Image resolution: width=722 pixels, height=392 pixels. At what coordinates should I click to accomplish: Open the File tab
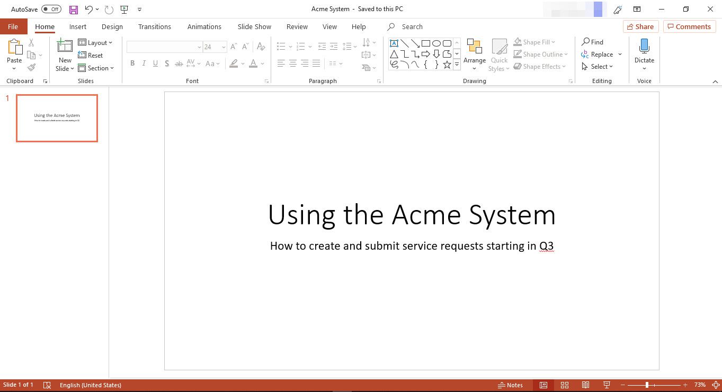click(13, 26)
